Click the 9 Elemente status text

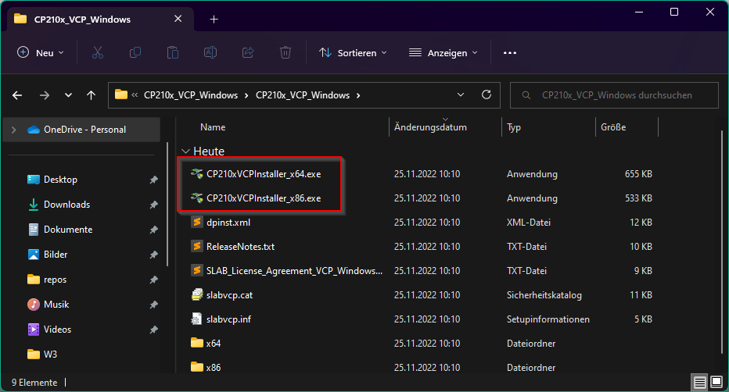(34, 383)
